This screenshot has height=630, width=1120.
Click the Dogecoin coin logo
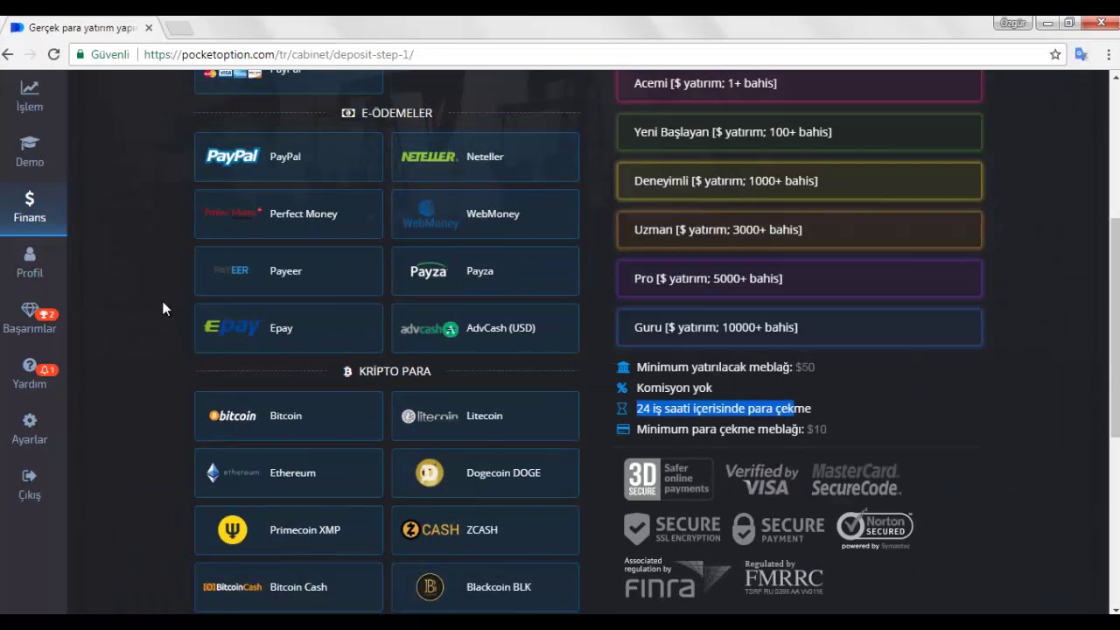429,473
